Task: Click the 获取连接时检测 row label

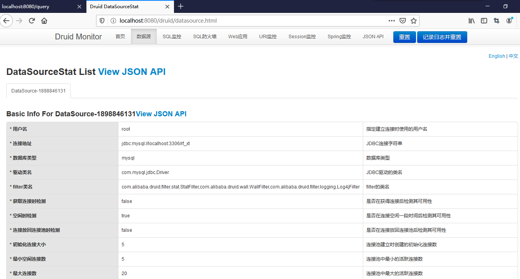Action: pyautogui.click(x=28, y=201)
